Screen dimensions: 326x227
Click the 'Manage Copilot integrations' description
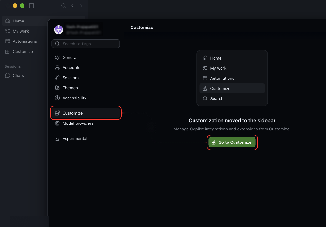click(x=232, y=129)
